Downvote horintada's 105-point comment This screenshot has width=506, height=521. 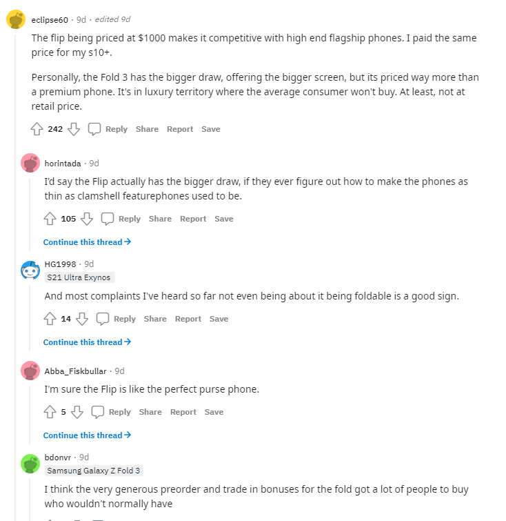(x=87, y=219)
